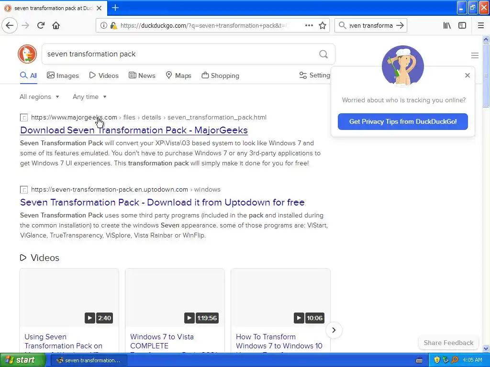Viewport: 490px width, 367px height.
Task: Open How To Transform Windows 7 video title
Action: pos(279,341)
